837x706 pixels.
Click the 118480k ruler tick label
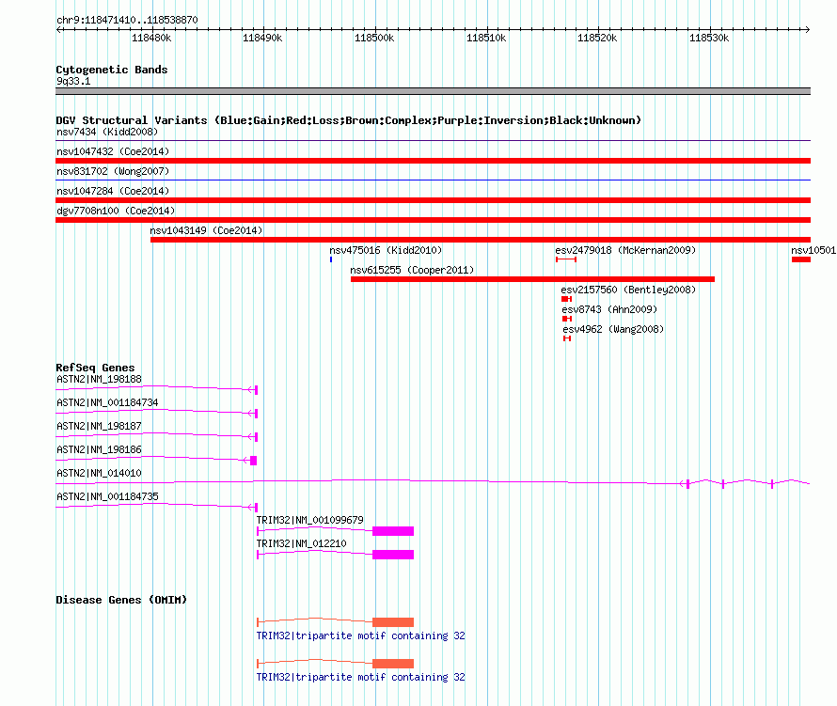151,38
